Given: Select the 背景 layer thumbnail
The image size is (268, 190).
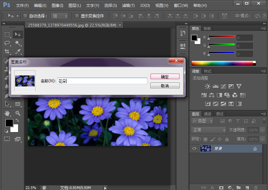Looking at the screenshot, I should click(x=205, y=148).
